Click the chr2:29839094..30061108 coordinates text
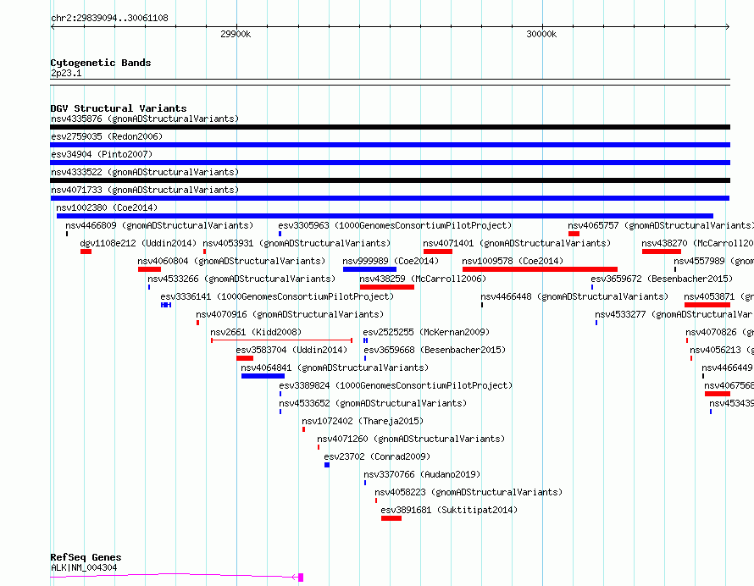 coord(109,19)
